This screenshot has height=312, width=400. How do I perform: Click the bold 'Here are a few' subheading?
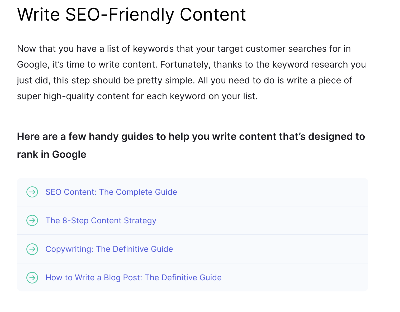(191, 137)
